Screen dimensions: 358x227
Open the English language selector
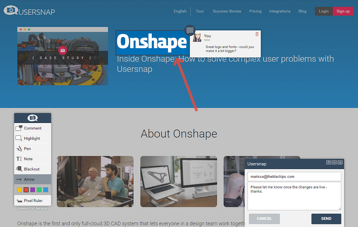click(180, 11)
